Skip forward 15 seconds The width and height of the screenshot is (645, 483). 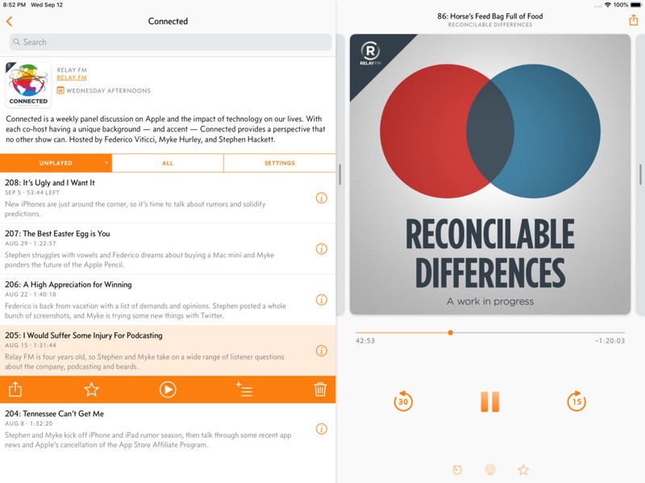point(576,401)
